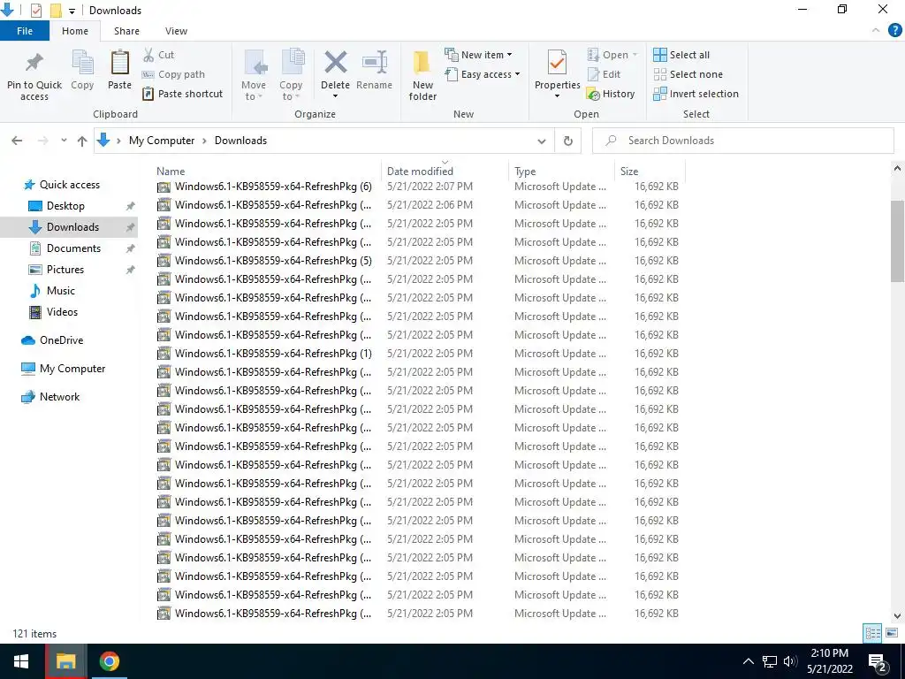Click the Refresh button beside address bar
905x679 pixels.
click(568, 141)
